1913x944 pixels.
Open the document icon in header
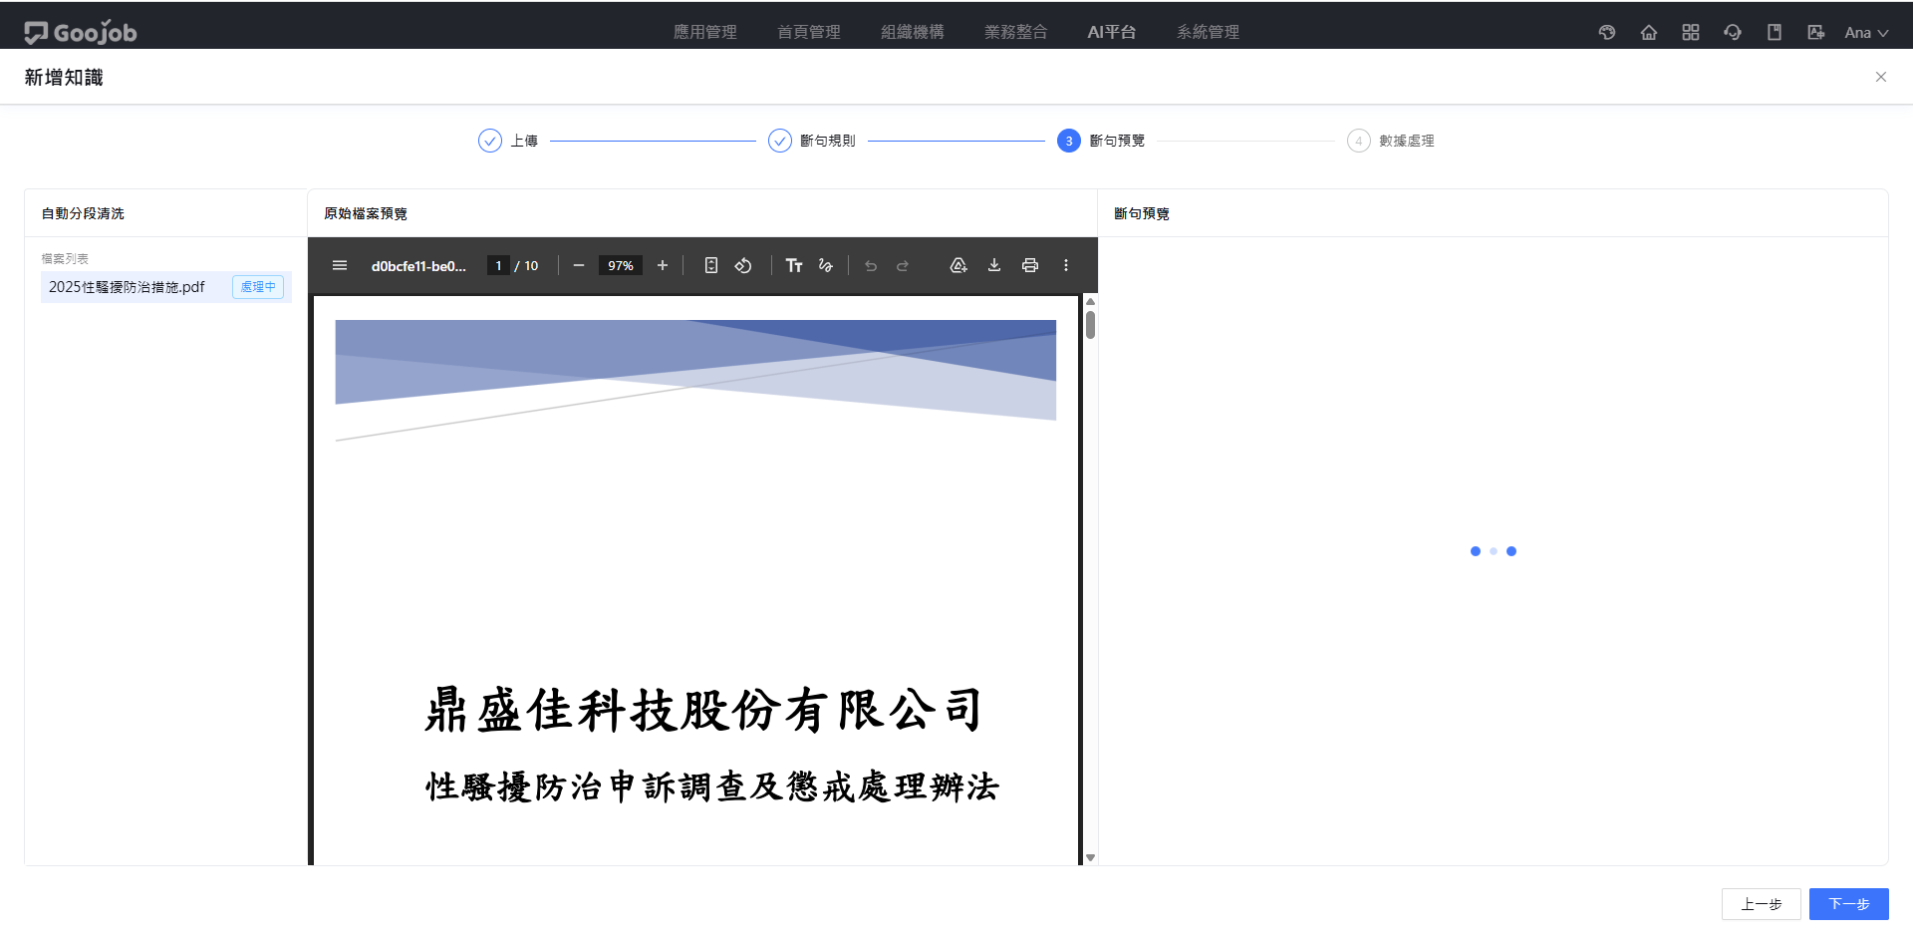pos(1775,32)
